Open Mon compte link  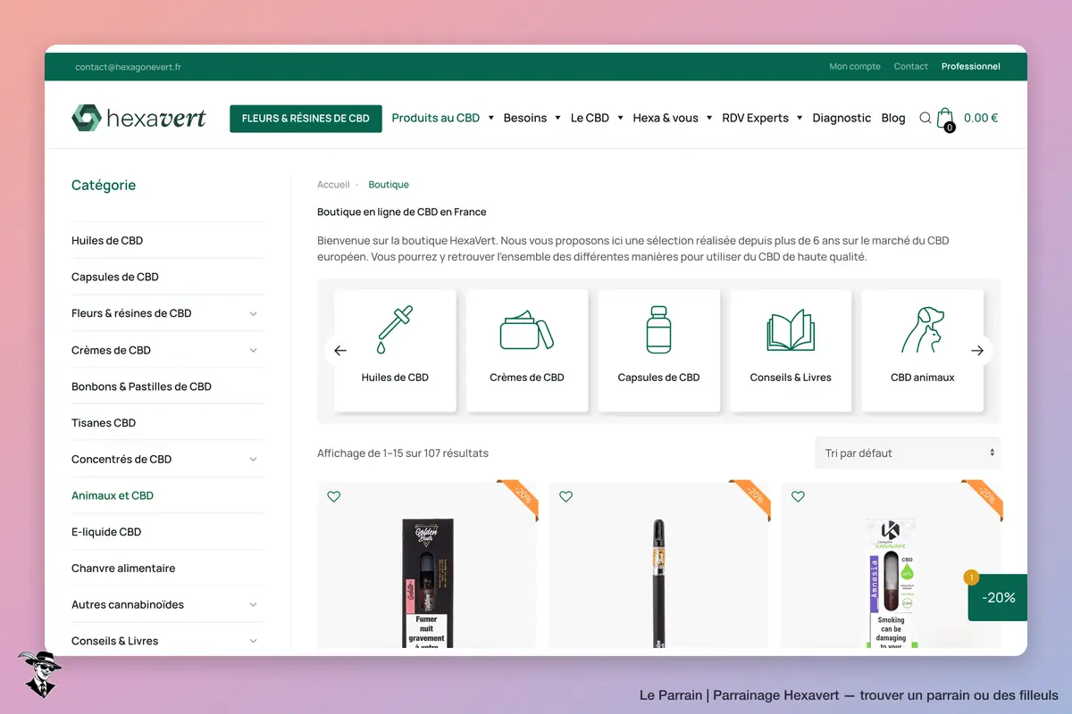pos(855,66)
